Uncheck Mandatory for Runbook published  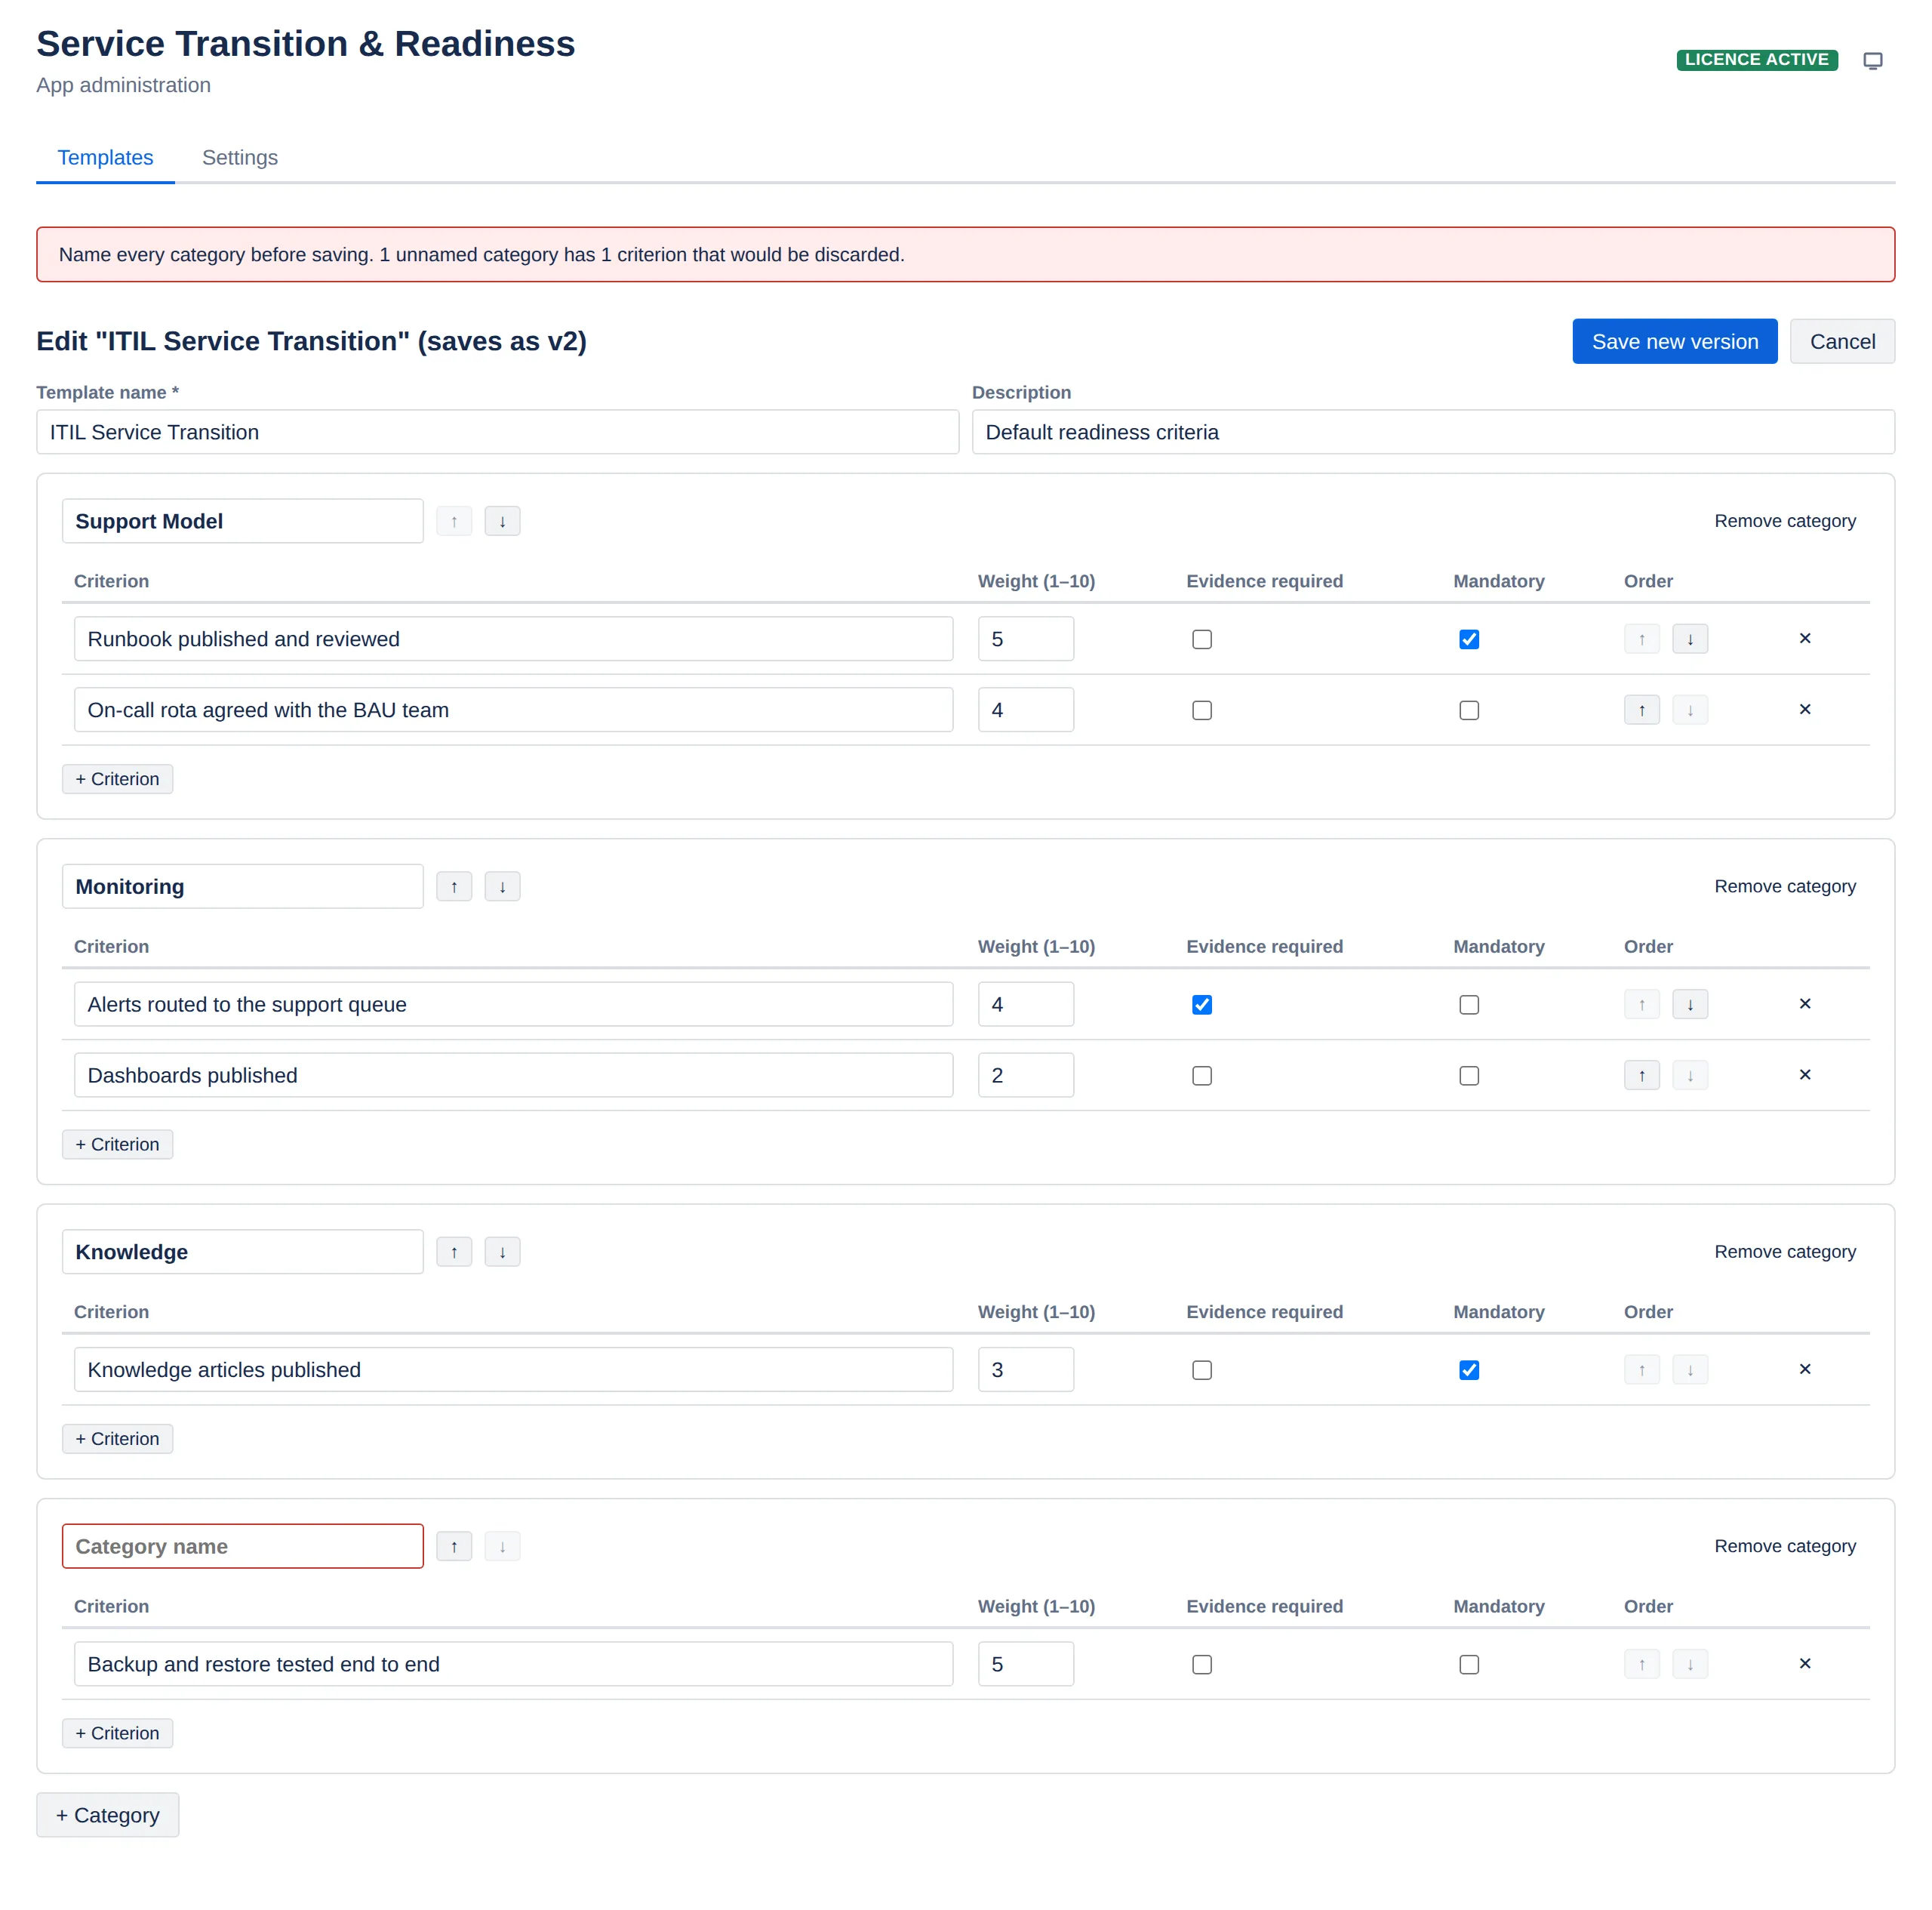point(1469,639)
